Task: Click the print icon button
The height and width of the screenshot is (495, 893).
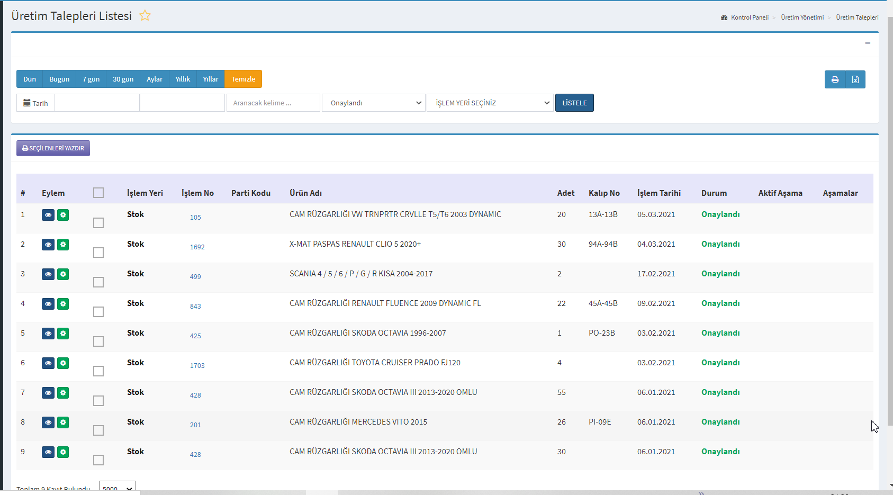Action: pyautogui.click(x=835, y=79)
